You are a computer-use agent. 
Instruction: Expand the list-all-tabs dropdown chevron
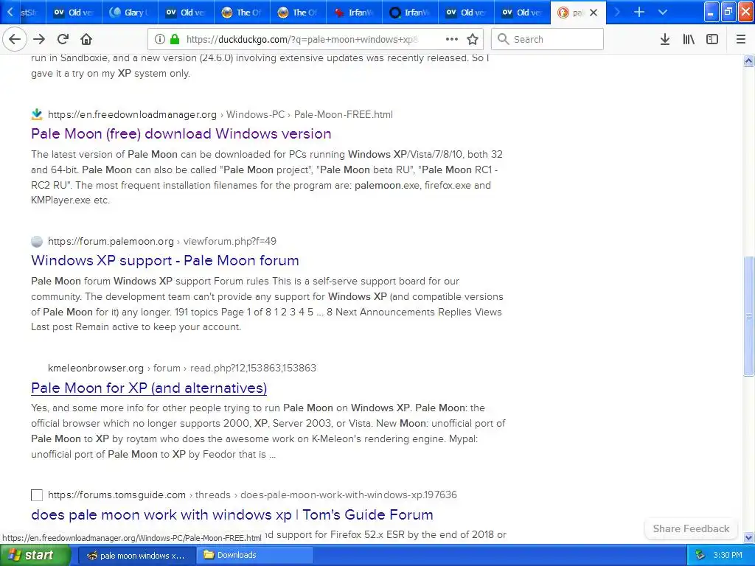tap(663, 12)
